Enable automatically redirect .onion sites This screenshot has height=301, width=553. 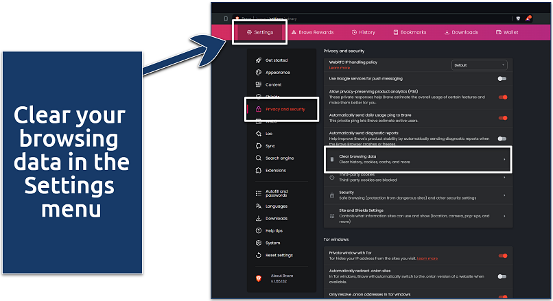[502, 276]
